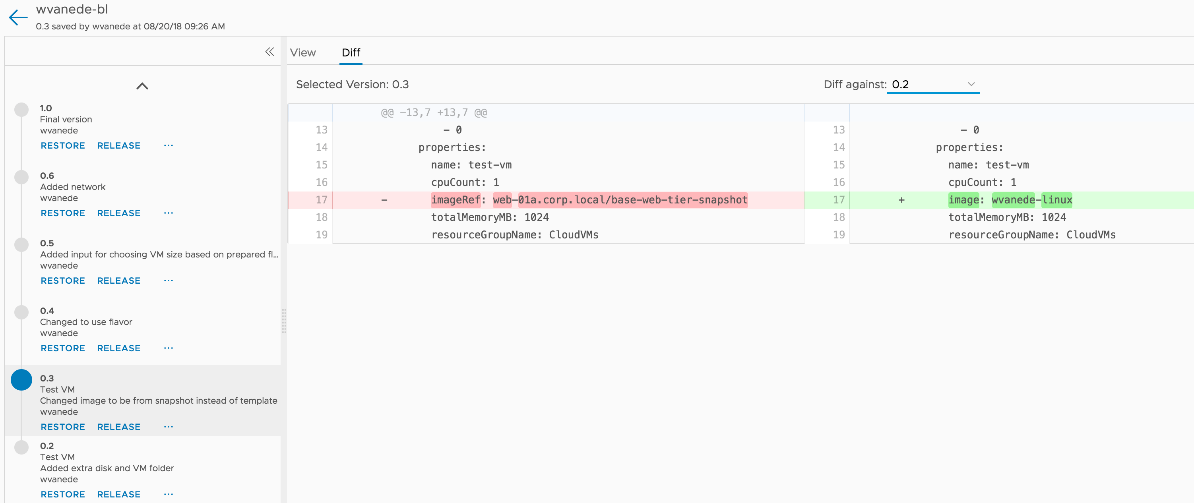
Task: Open more options for version 0.5
Action: [x=168, y=281]
